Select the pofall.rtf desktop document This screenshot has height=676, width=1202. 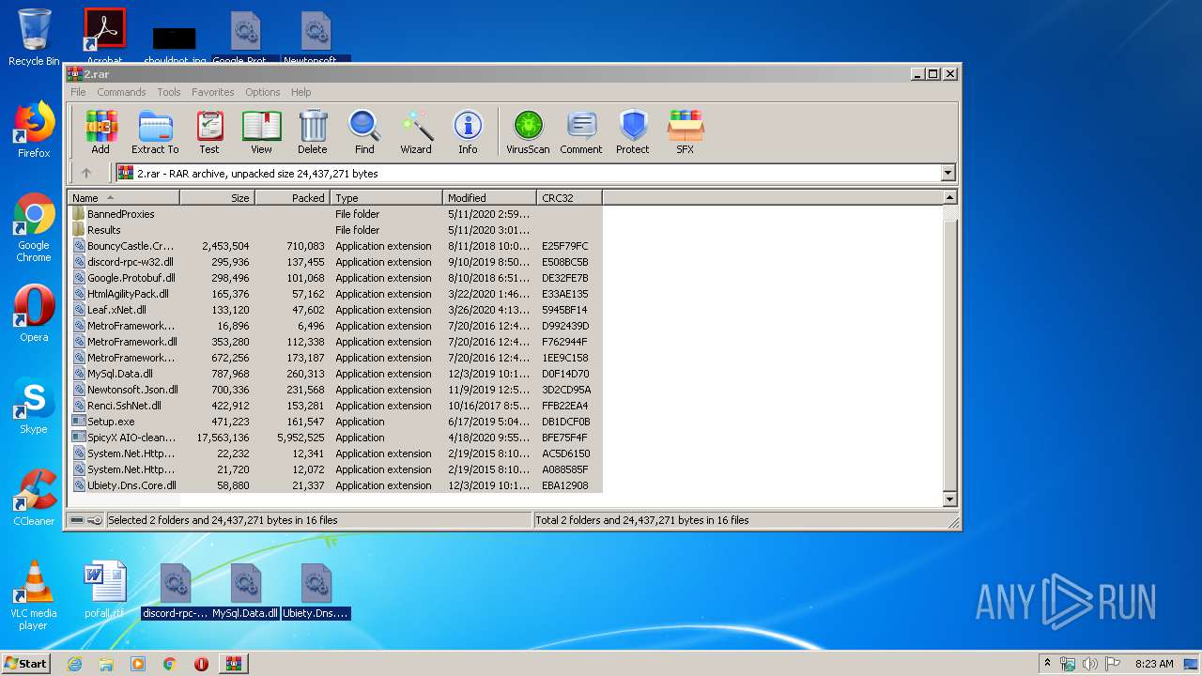pos(104,591)
